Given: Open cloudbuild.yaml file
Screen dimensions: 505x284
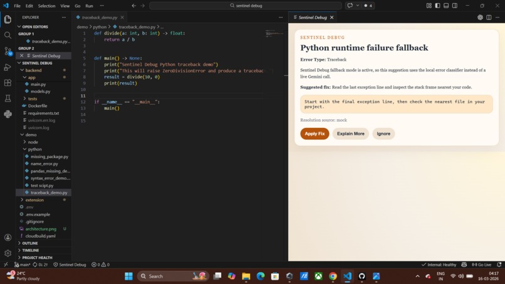Looking at the screenshot, I should (40, 236).
